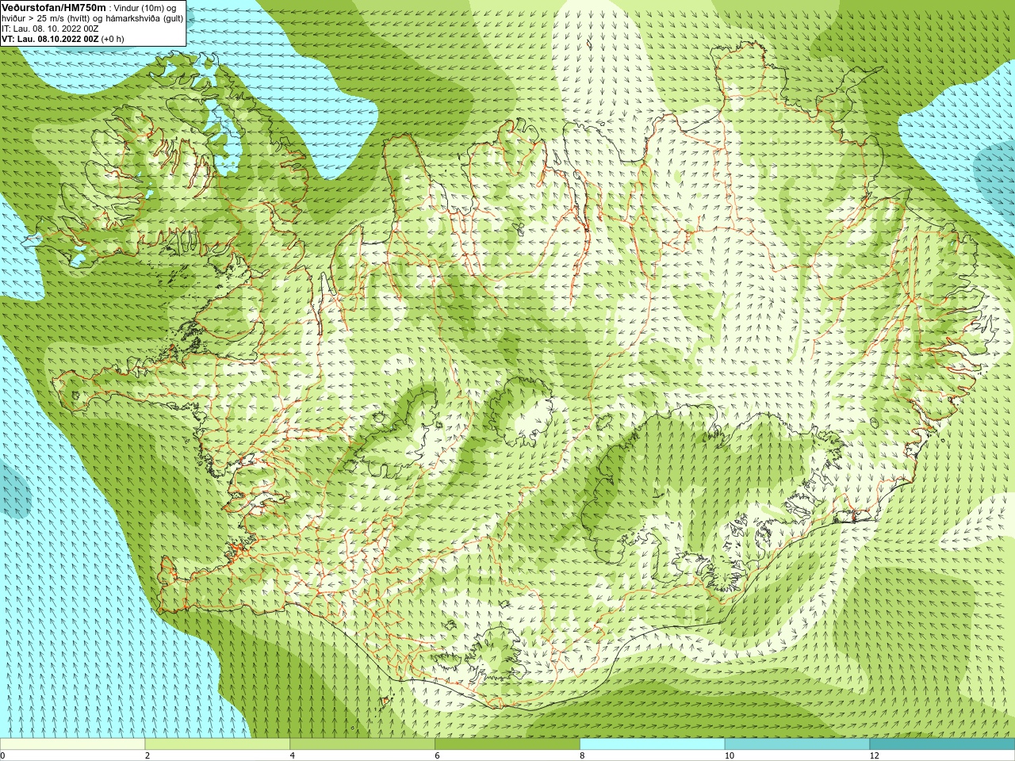Image resolution: width=1015 pixels, height=761 pixels.
Task: Click the above-12 m/s teal legend swatch
Action: [942, 744]
